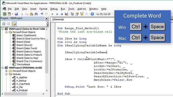Image resolution: width=173 pixels, height=97 pixels.
Task: Click the Cut scissors icon
Action: (x=22, y=14)
